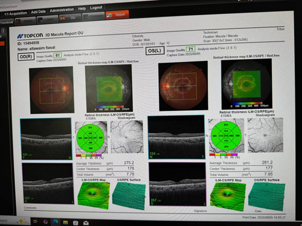The height and width of the screenshot is (226, 302).
Task: Click OD Center Thickness value 178
Action: (x=130, y=168)
